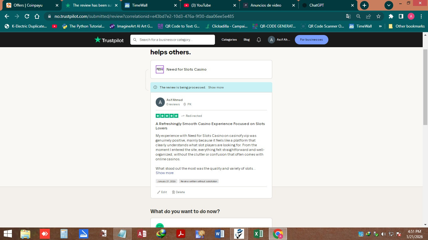Focus the Trustpilot business search field
This screenshot has height=240, width=428.
click(x=173, y=40)
